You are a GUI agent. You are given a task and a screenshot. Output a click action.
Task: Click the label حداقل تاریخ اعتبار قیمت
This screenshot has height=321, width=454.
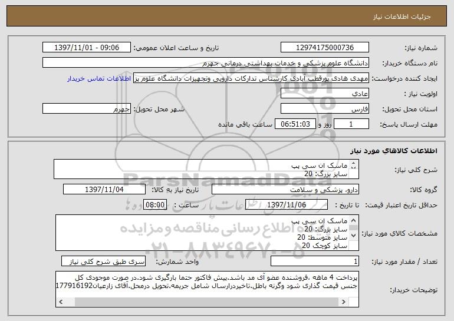pos(401,205)
